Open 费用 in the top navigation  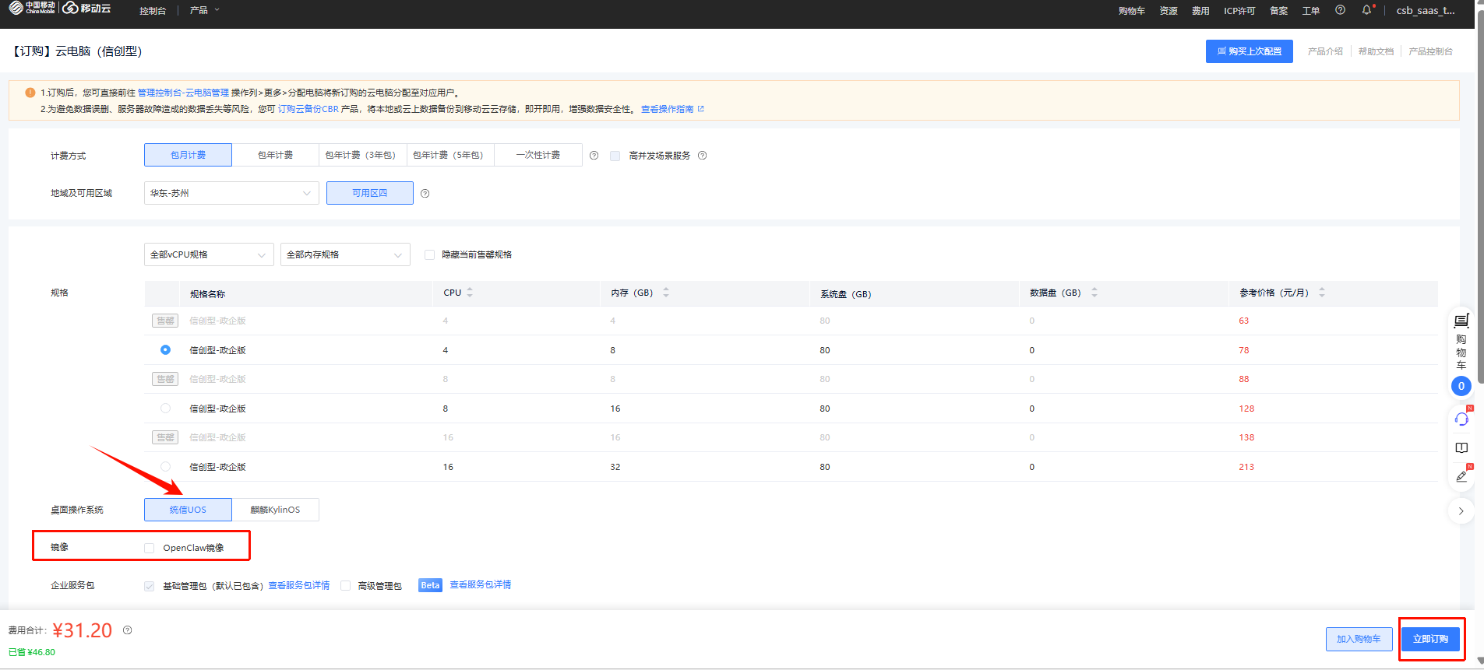(1200, 11)
